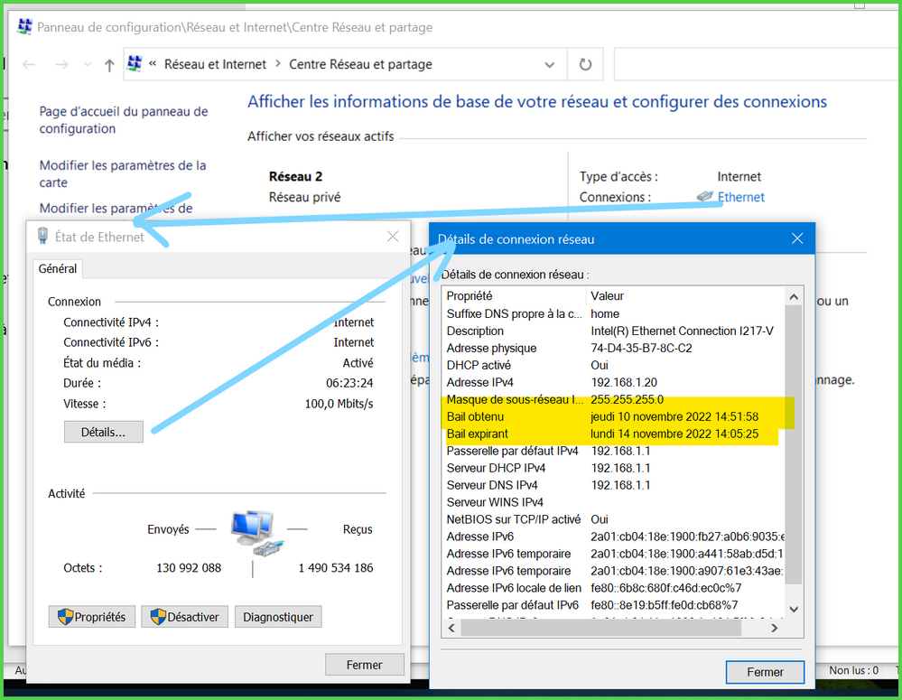Image resolution: width=902 pixels, height=700 pixels.
Task: Click the back navigation arrow
Action: (29, 64)
